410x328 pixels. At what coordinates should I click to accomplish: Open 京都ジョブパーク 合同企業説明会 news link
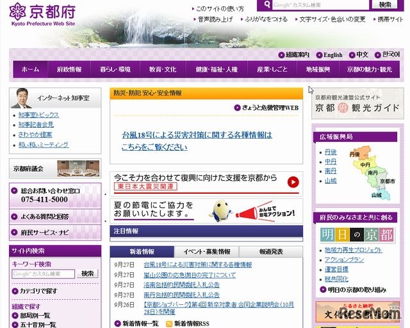[219, 308]
